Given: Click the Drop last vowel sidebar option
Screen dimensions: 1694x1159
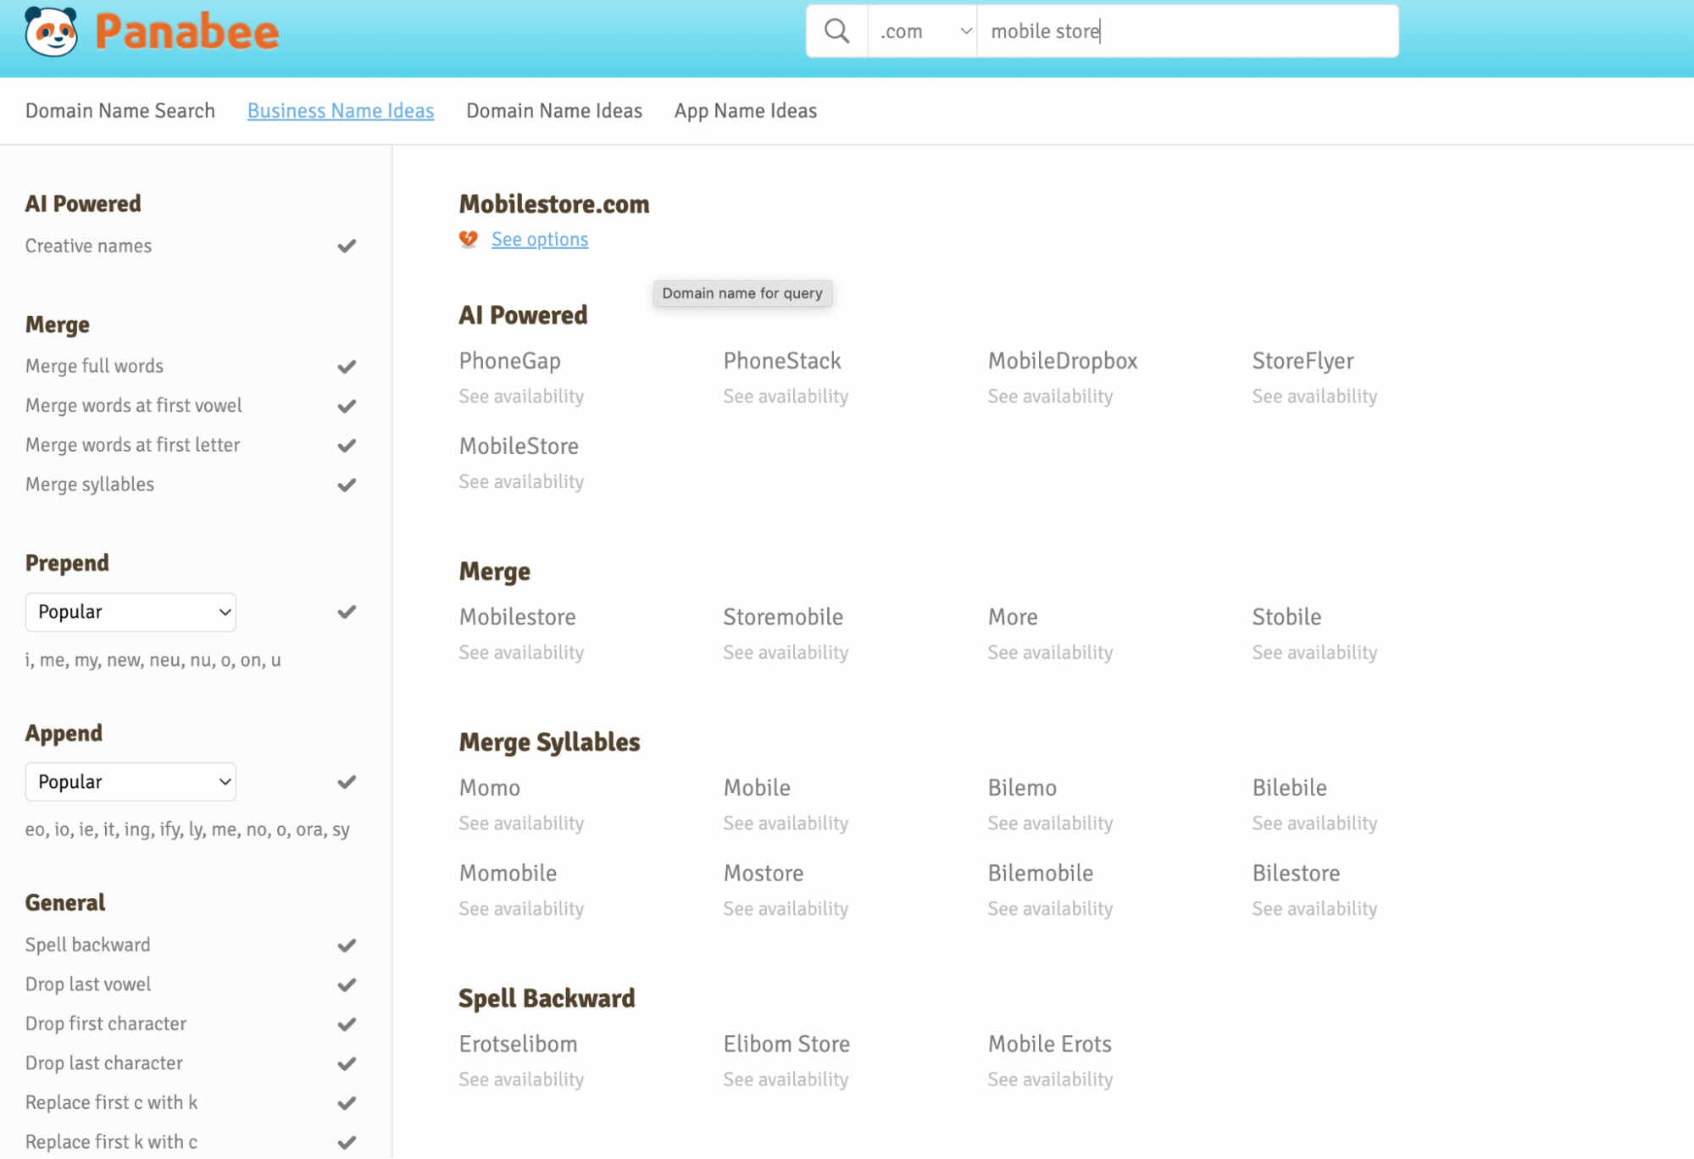Looking at the screenshot, I should (88, 984).
